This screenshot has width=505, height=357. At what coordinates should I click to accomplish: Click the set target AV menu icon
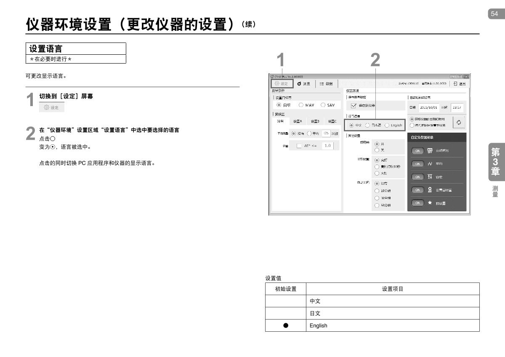(x=430, y=190)
